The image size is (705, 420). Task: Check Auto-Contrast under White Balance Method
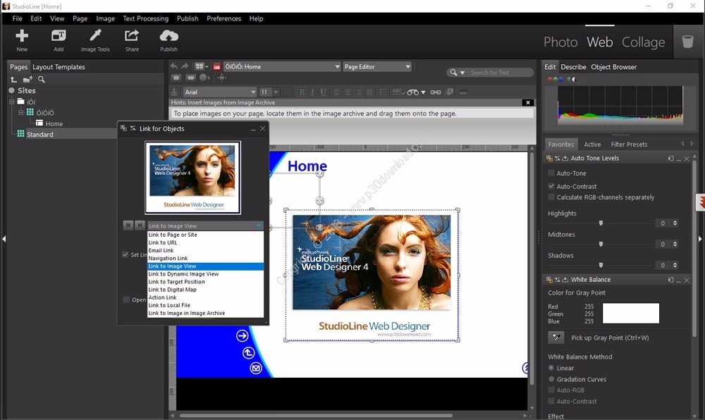[551, 401]
